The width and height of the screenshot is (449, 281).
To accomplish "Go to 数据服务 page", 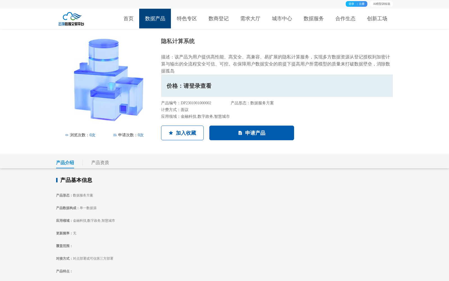I will pos(314,19).
